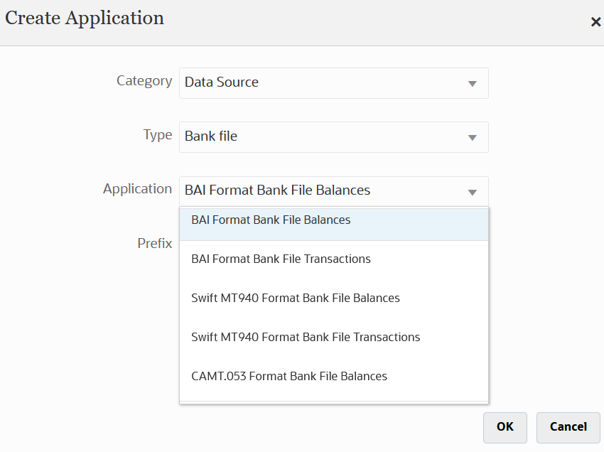Screen dimensions: 604x452
Task: Select Swift MT940 Format Bank File Balances
Action: [295, 298]
